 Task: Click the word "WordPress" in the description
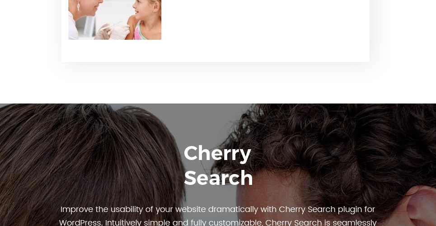79,222
